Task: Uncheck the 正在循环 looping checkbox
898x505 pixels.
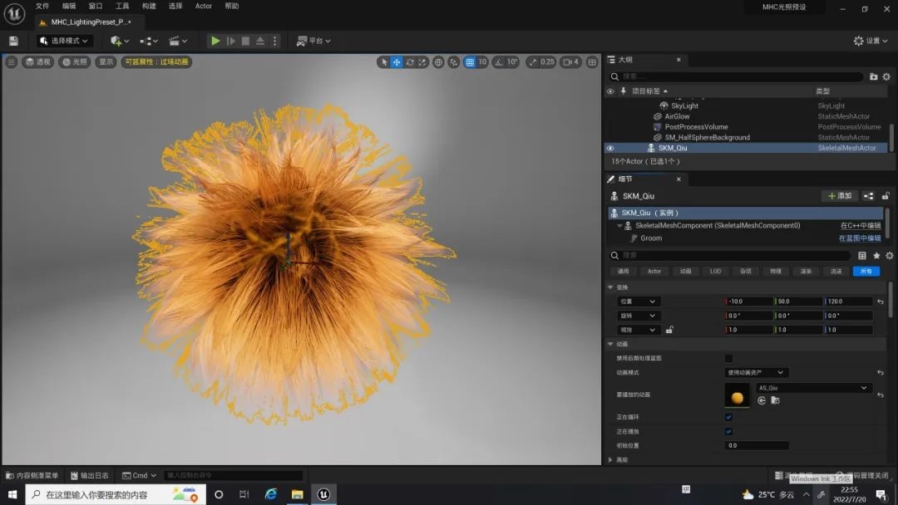Action: coord(729,417)
